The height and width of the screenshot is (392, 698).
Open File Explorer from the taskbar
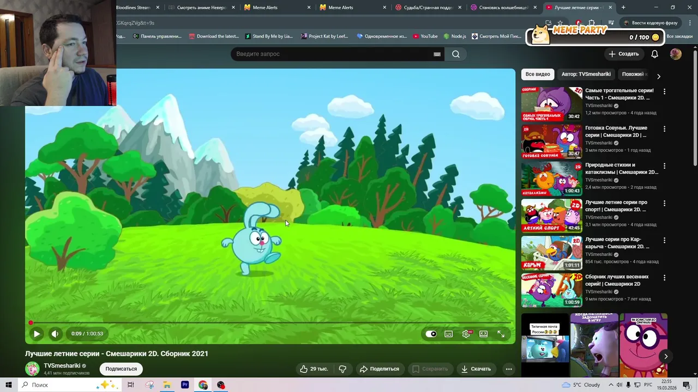click(x=167, y=385)
